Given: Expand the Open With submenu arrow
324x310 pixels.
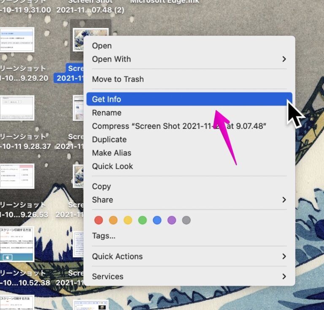Looking at the screenshot, I should click(x=284, y=59).
